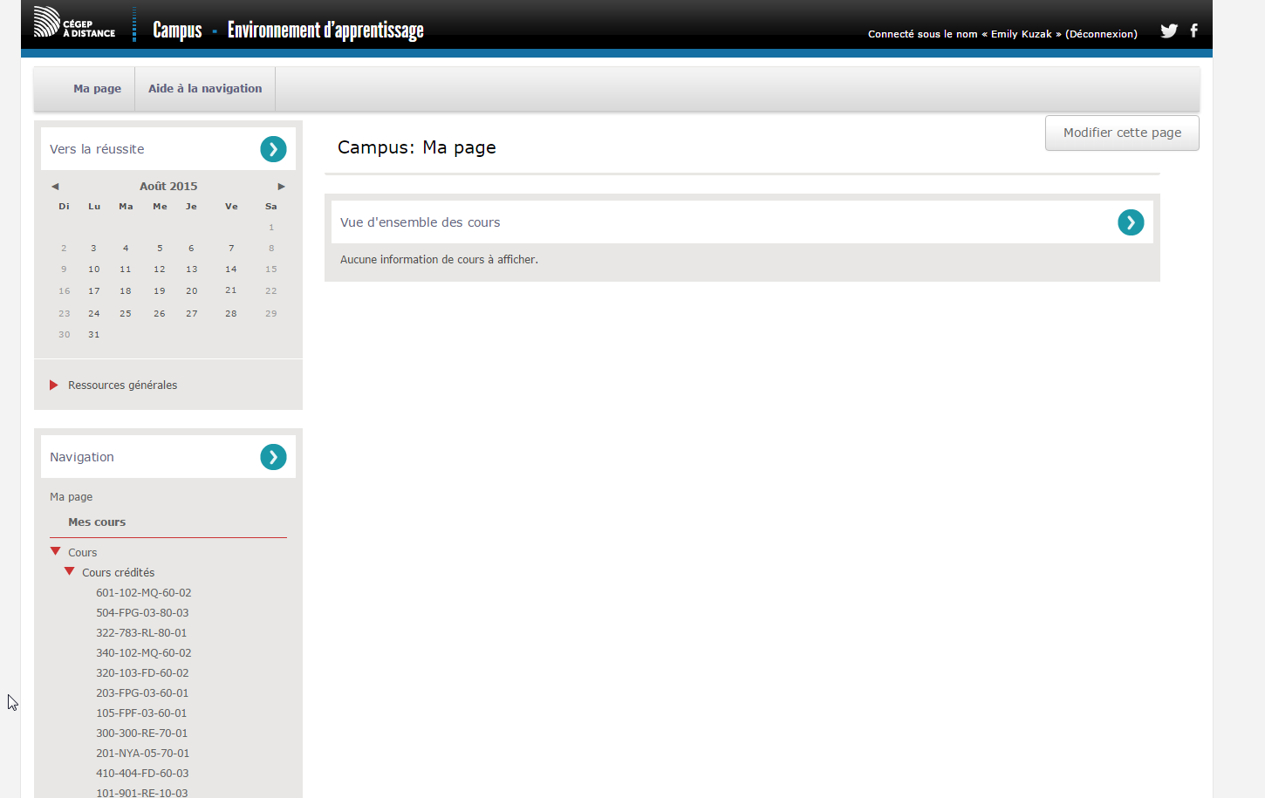Click the Vue d'ensemble des cours arrow
The width and height of the screenshot is (1265, 798).
tap(1131, 222)
